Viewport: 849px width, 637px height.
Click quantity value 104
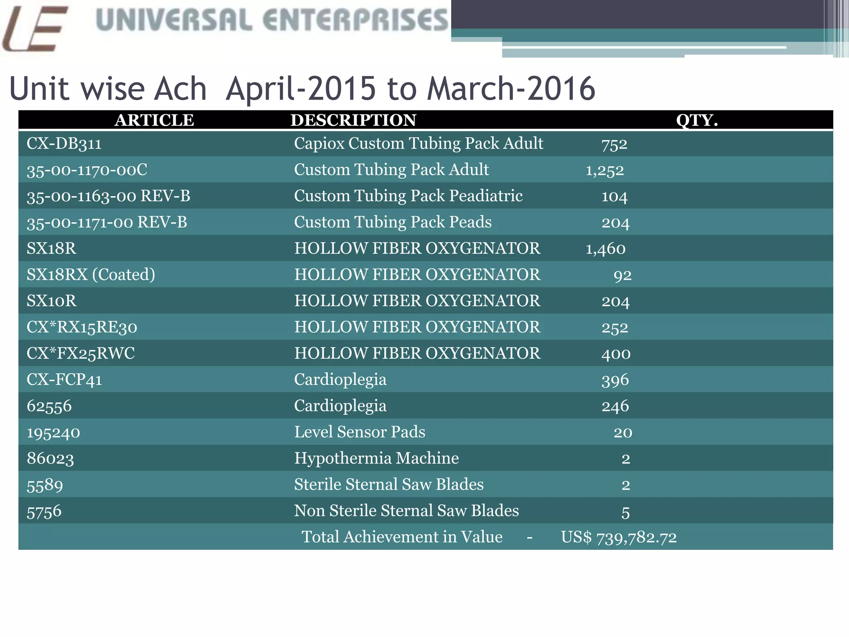tap(614, 197)
